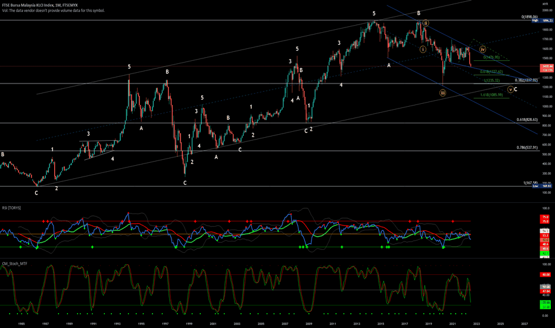This screenshot has width=555, height=328.
Task: Click the 2027 year label on time axis
Action: coord(524,324)
